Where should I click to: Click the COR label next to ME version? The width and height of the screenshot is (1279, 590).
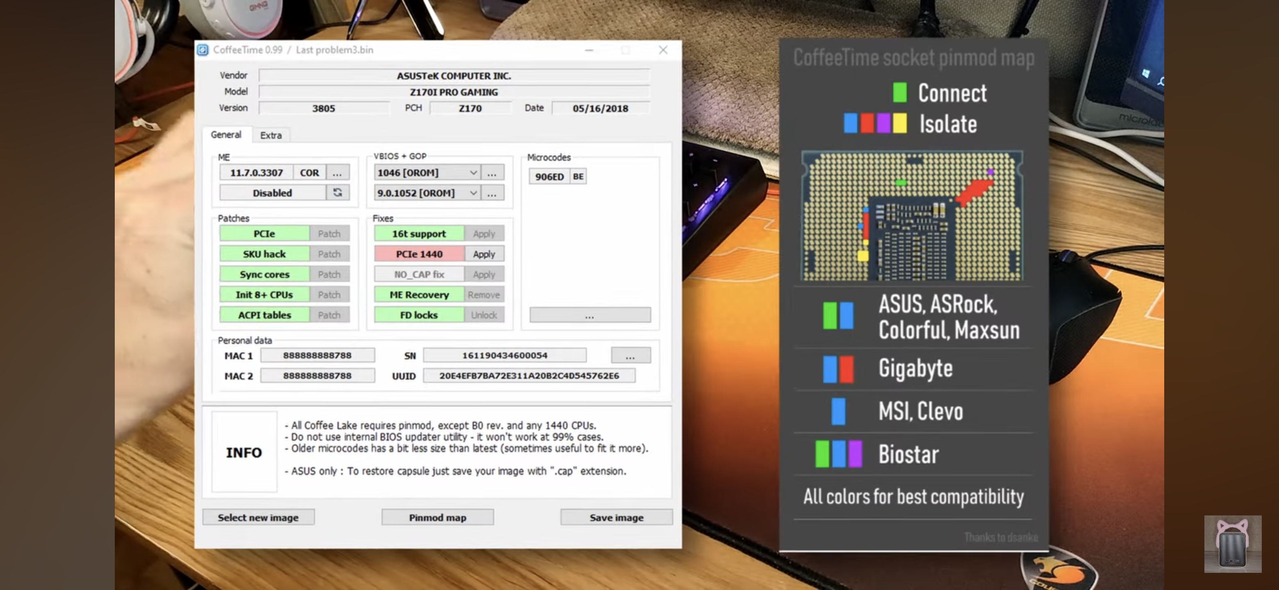(x=310, y=172)
